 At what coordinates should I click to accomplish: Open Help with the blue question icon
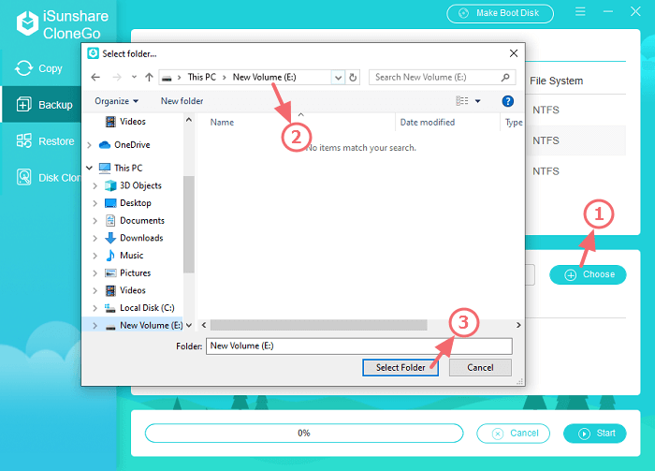coord(507,101)
